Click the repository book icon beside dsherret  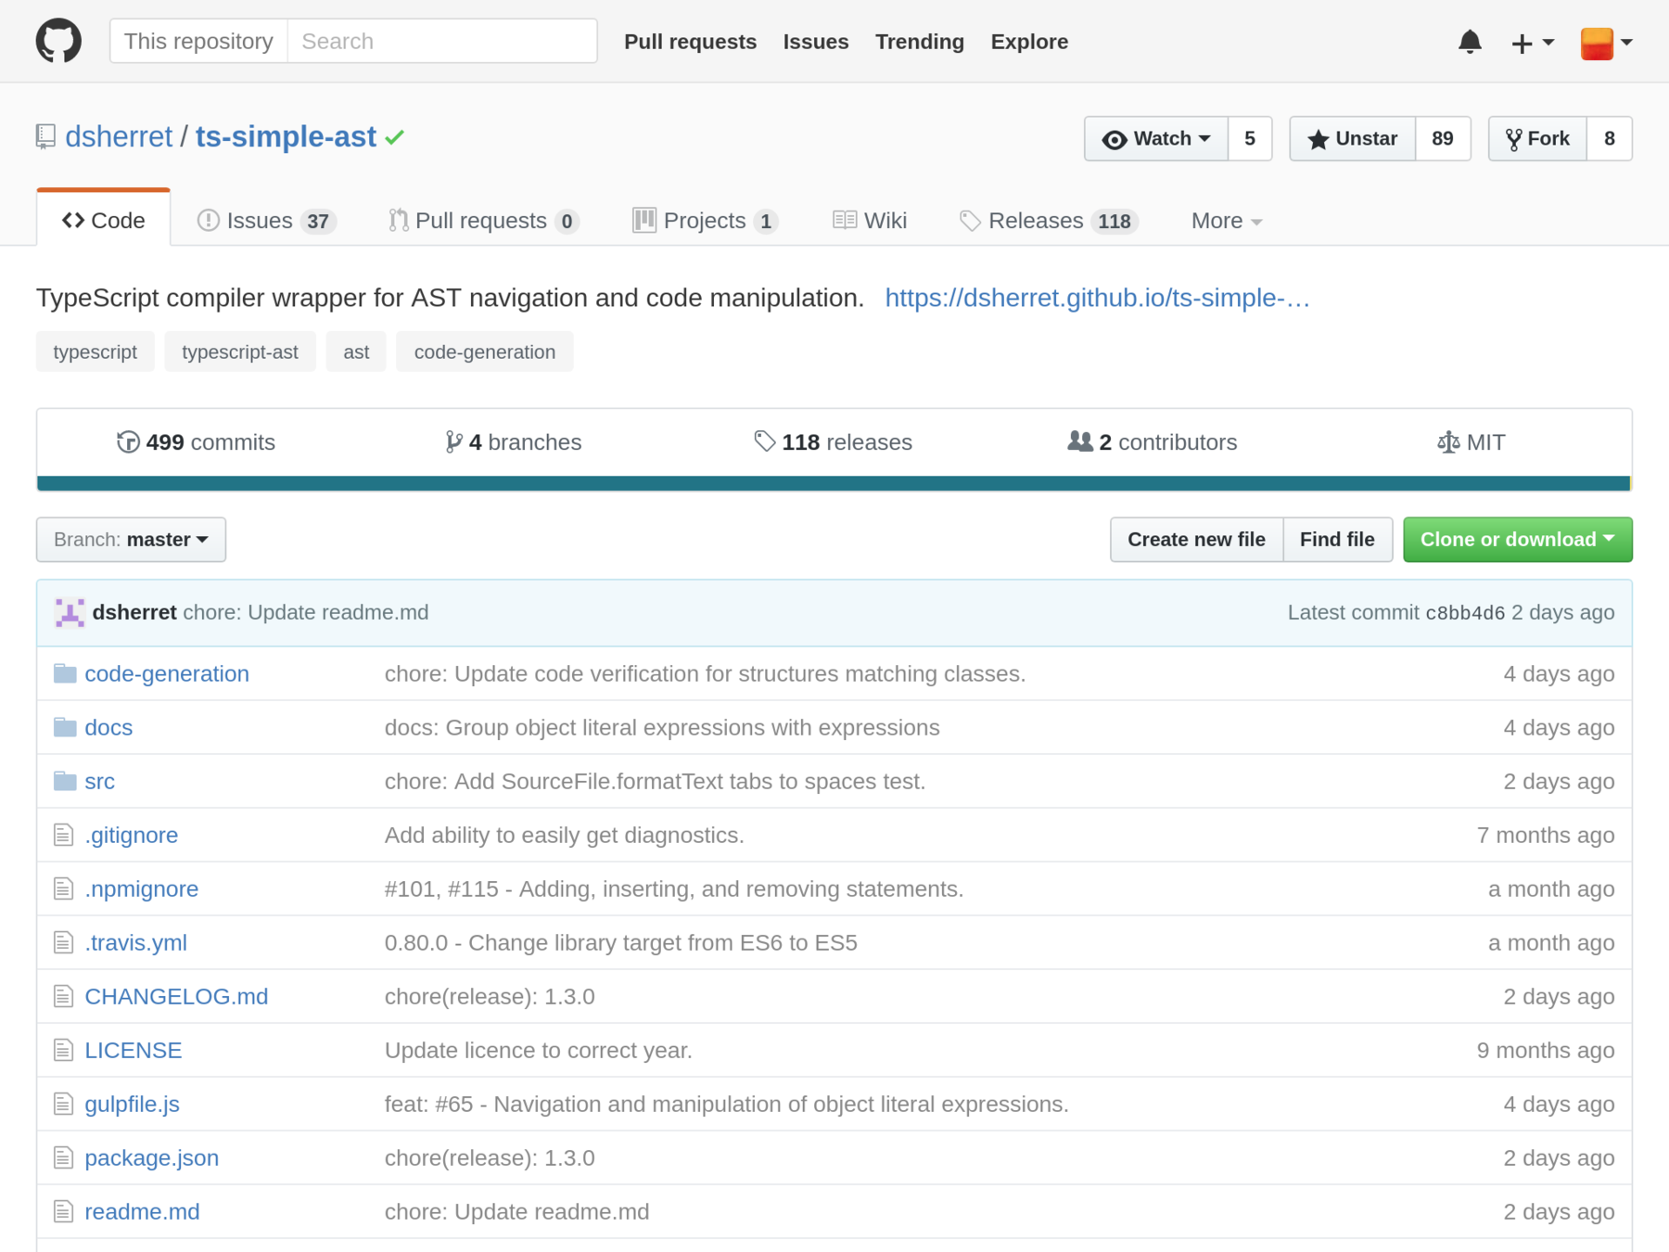coord(45,137)
